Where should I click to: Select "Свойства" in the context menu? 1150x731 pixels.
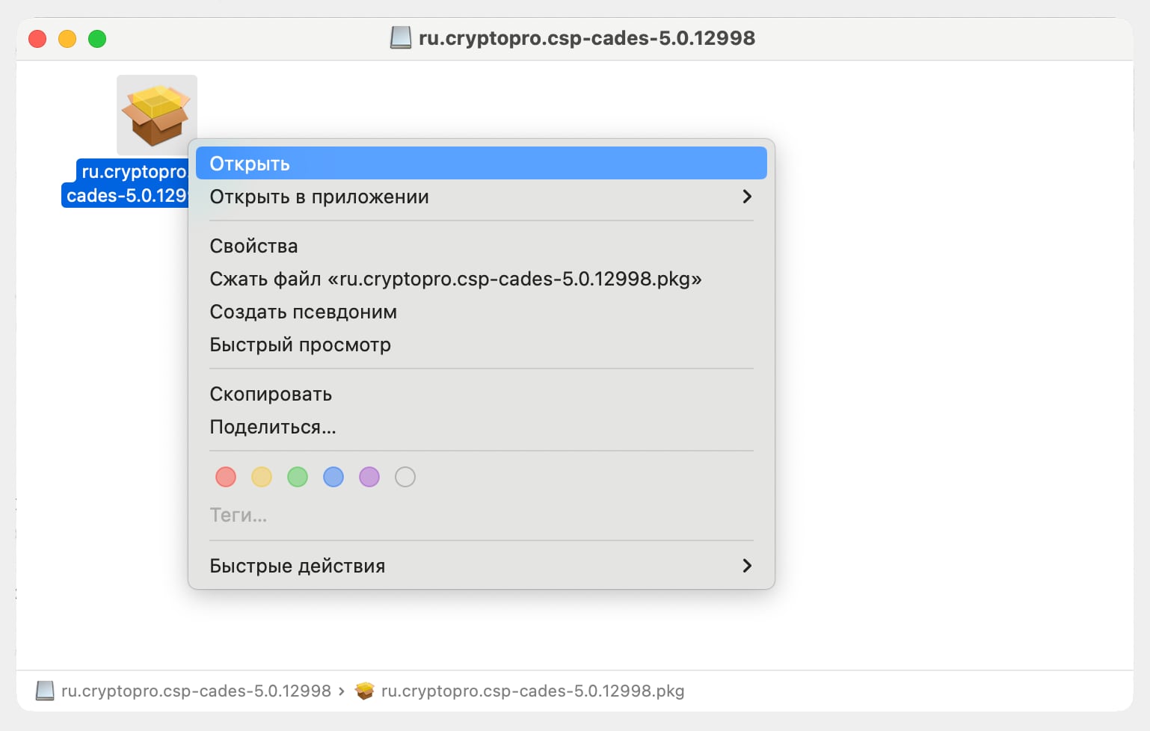tap(253, 246)
